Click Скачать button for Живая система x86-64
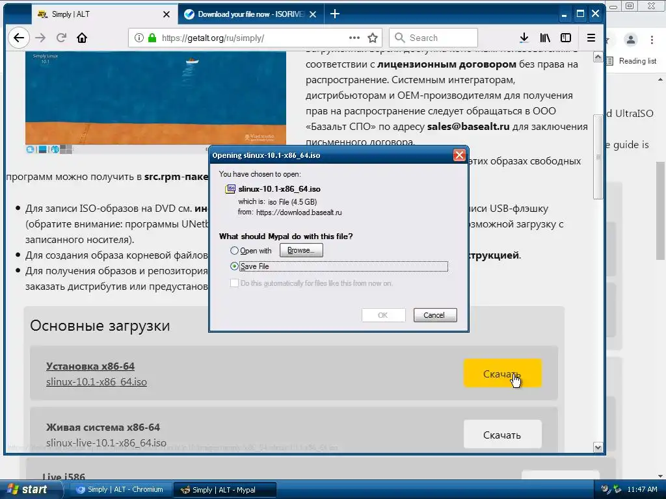The image size is (666, 499). pos(503,435)
